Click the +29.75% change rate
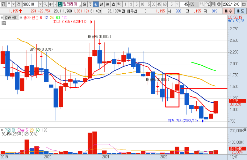This screenshot has height=160, width=247. click(x=44, y=11)
